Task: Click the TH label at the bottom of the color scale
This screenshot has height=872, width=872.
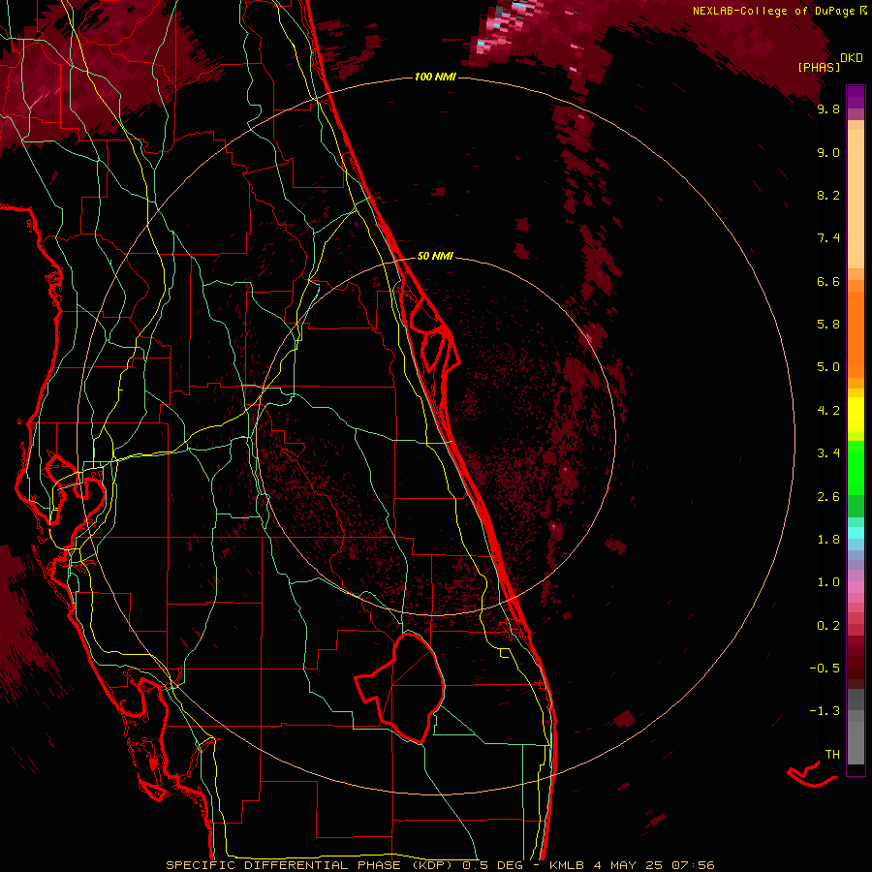Action: pos(832,755)
